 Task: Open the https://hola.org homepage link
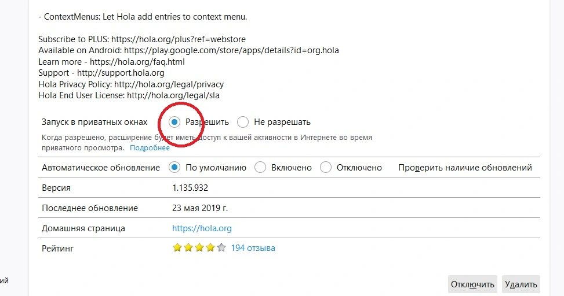[x=202, y=228]
